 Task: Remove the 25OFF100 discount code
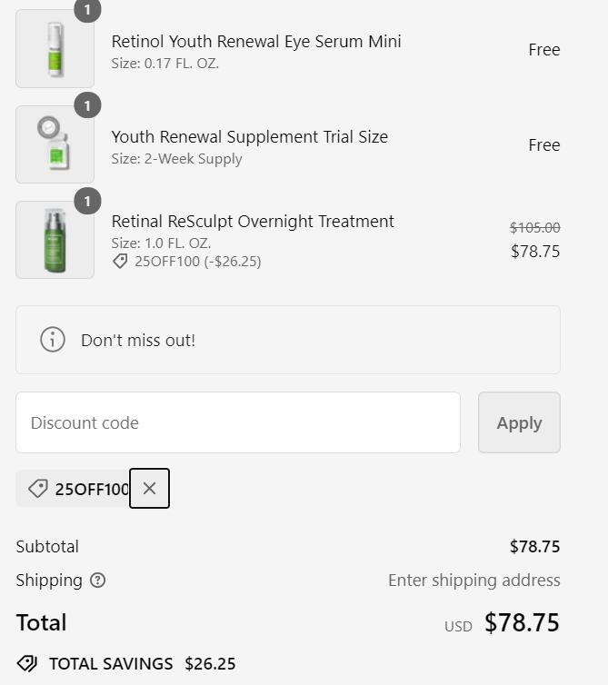pos(149,489)
